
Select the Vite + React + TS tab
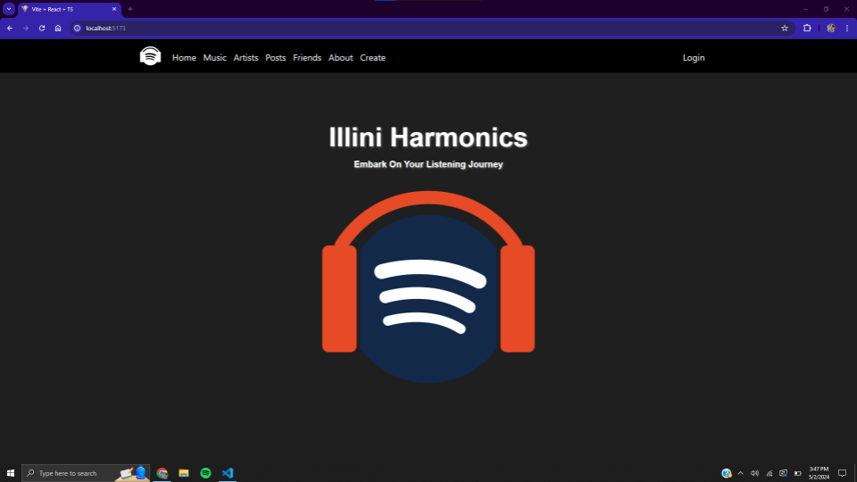coord(69,9)
